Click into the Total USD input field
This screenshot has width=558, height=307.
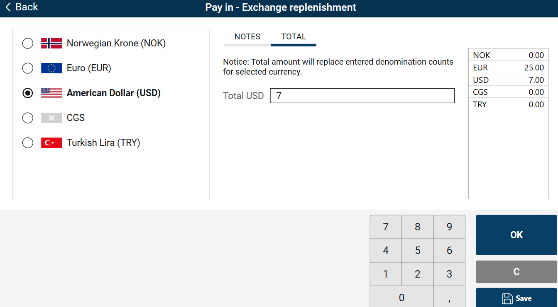(362, 96)
